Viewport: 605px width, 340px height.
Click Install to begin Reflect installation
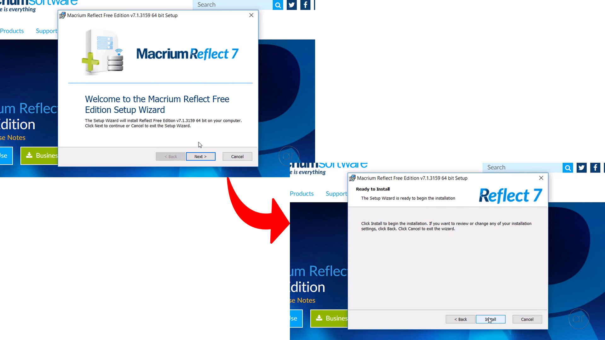(x=490, y=319)
